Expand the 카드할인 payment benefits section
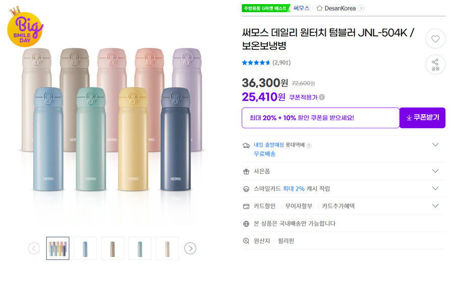 (436, 206)
